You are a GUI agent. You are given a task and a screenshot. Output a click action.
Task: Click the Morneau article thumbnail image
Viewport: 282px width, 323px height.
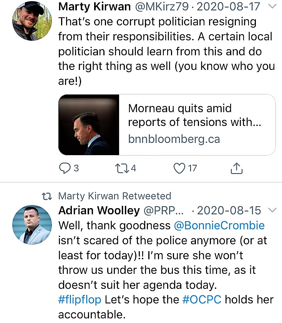pyautogui.click(x=89, y=124)
